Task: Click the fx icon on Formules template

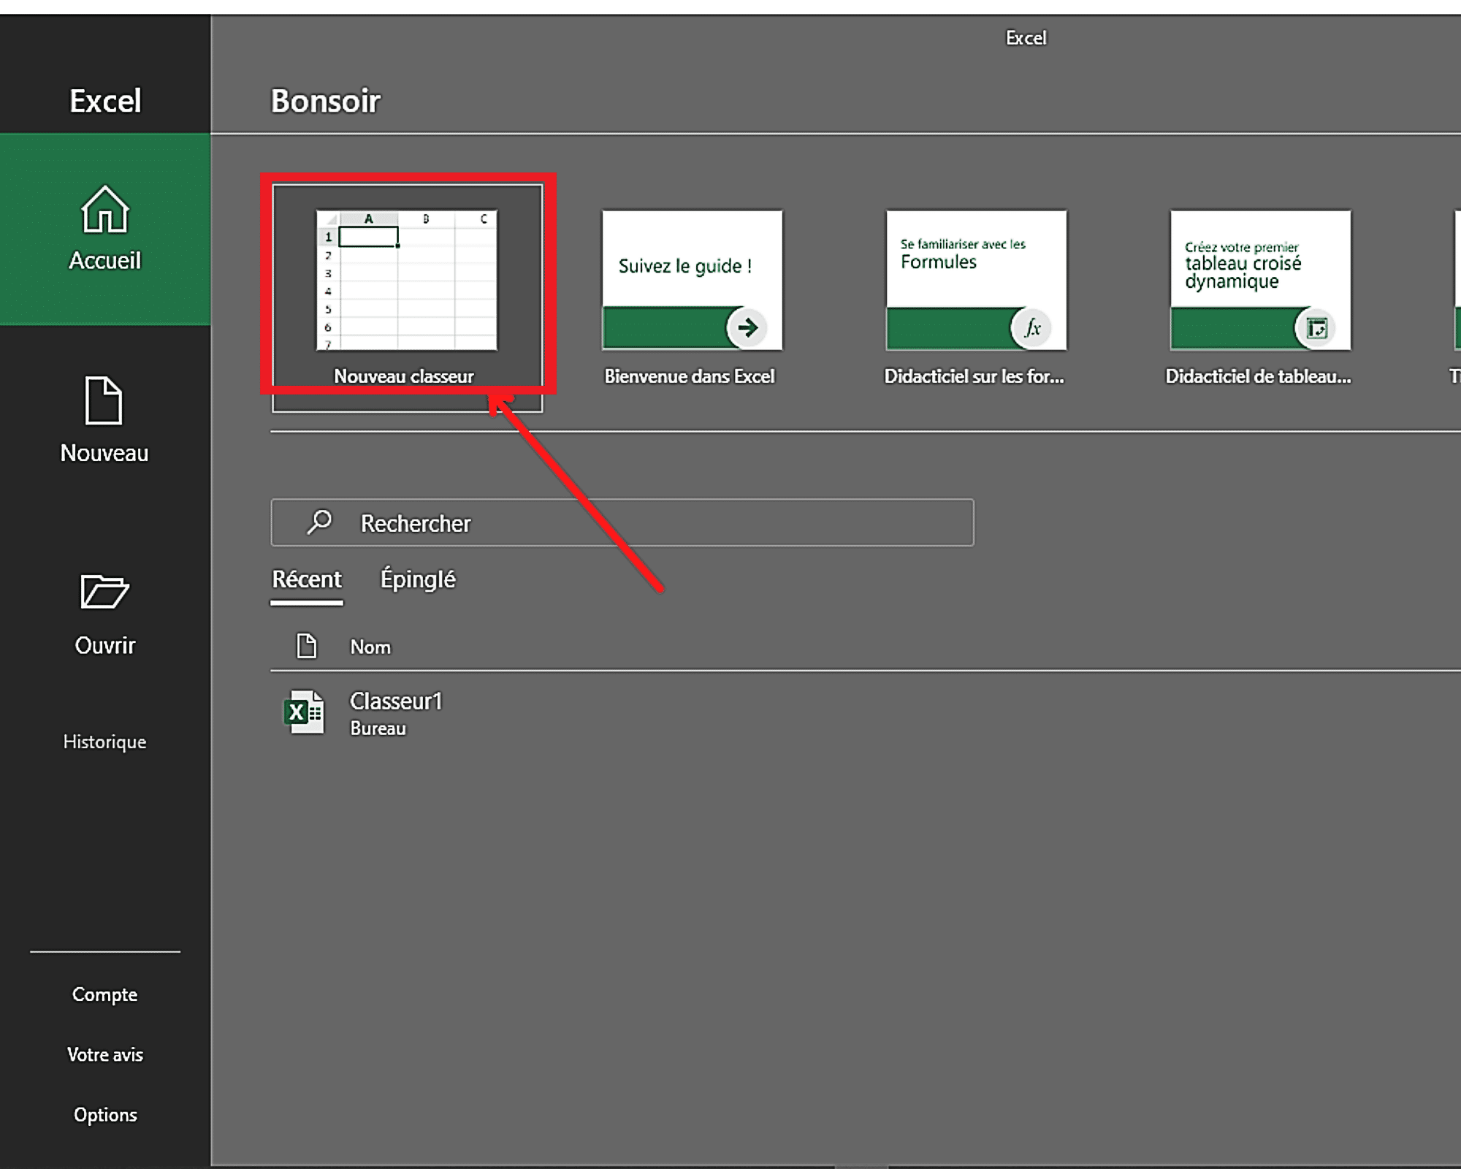Action: (1031, 327)
